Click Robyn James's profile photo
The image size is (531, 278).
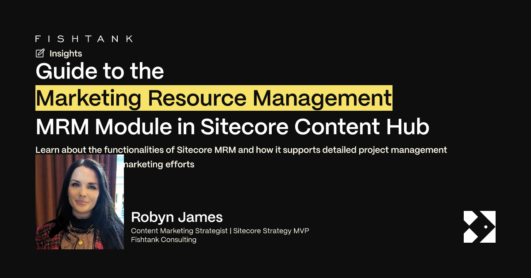79,202
